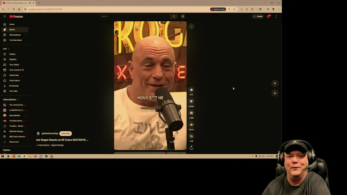The image size is (347, 195).
Task: Open Liked videos list
Action: [15, 80]
